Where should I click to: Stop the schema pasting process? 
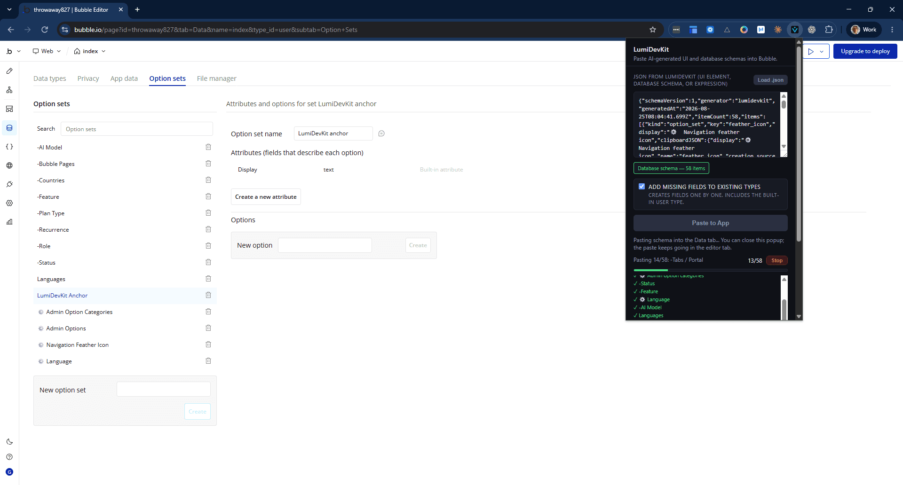[777, 260]
